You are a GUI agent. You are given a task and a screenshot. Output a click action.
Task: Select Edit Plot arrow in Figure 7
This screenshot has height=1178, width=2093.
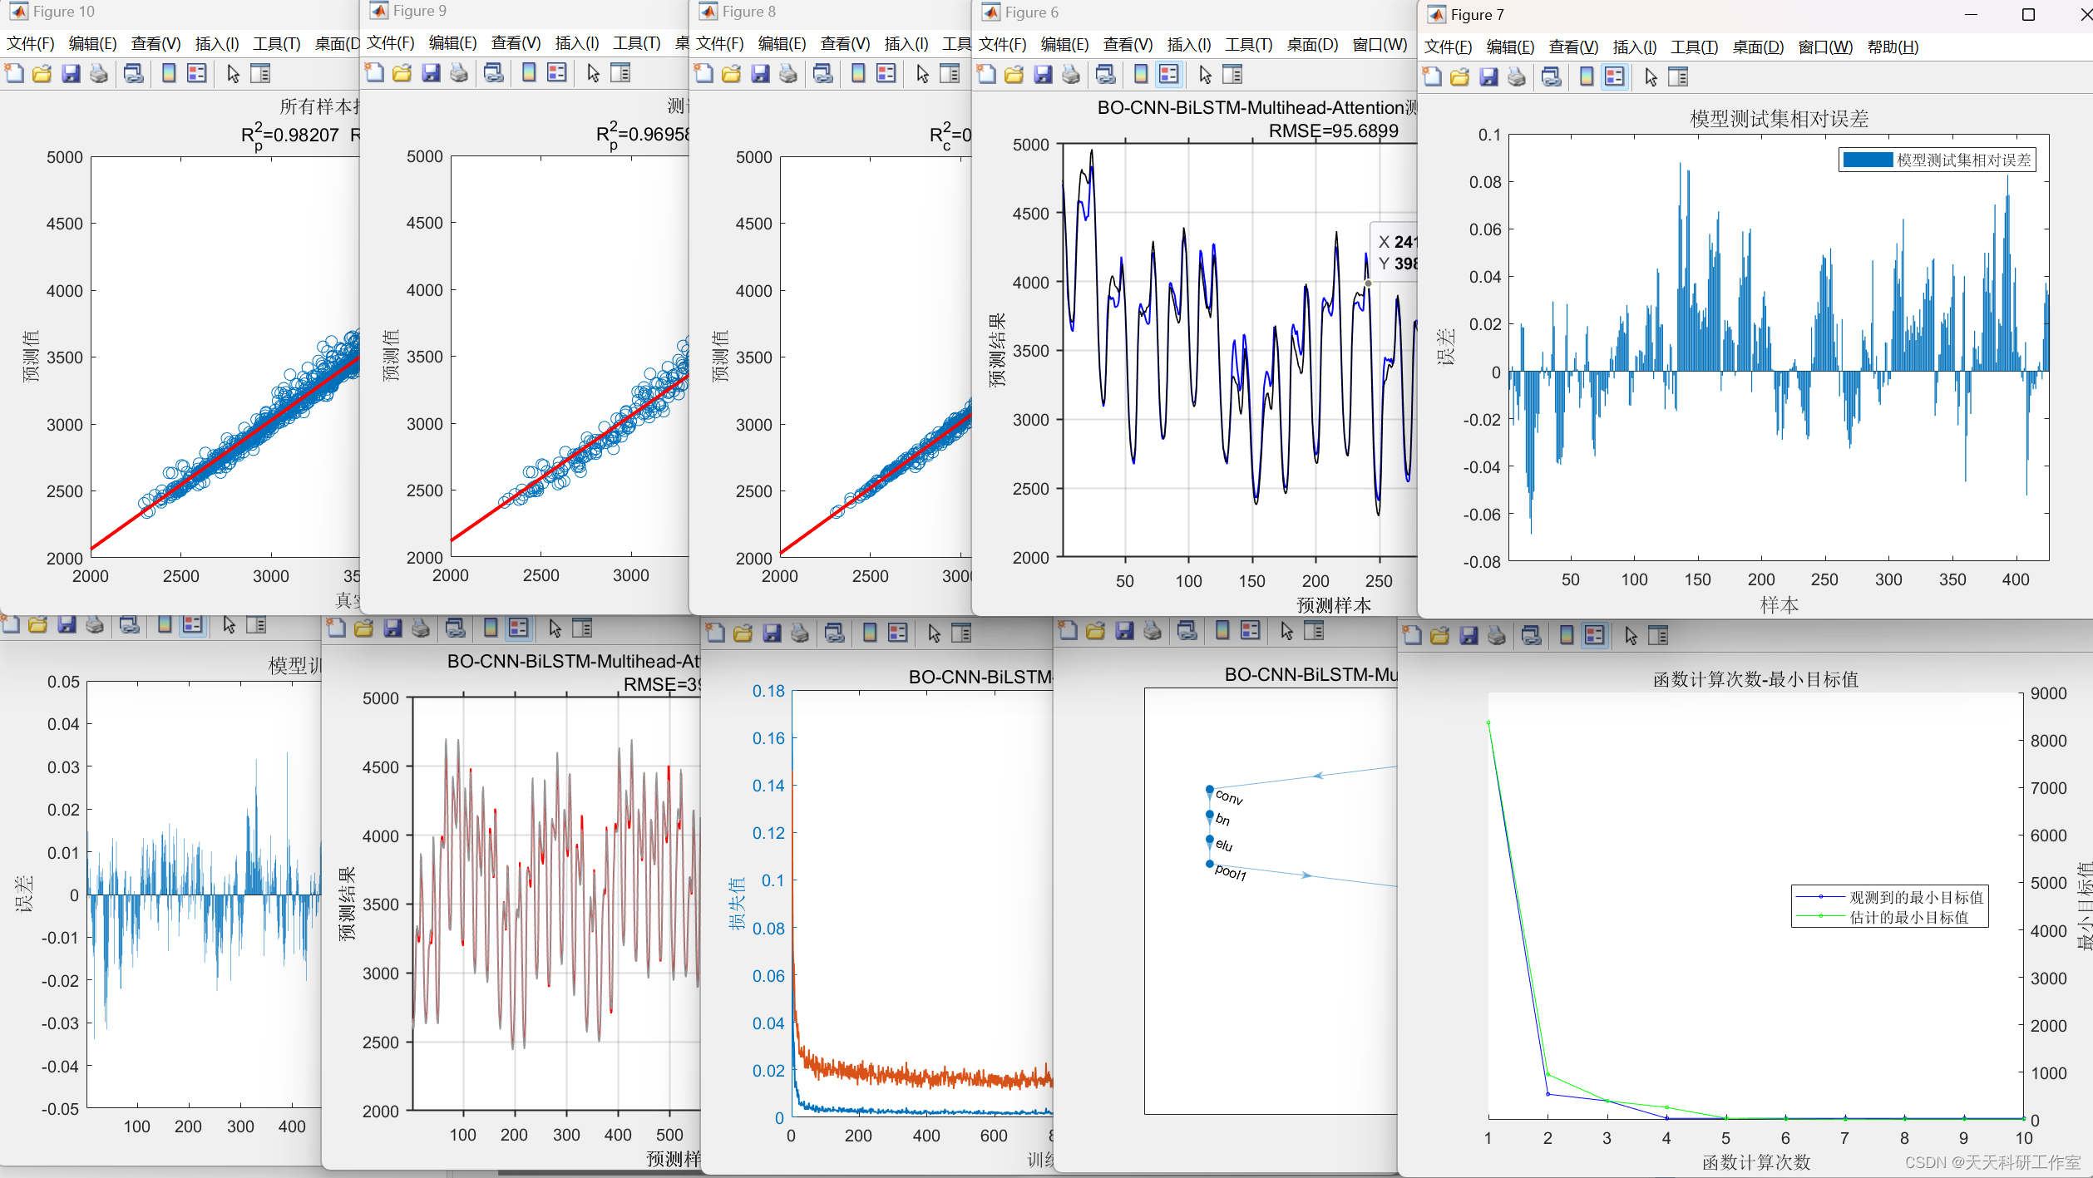(1651, 76)
